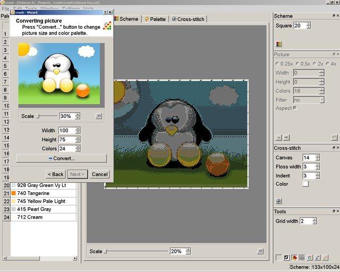Image resolution: width=340 pixels, height=272 pixels.
Task: Select the eyedropper tool in Tools panel
Action: [x=318, y=258]
